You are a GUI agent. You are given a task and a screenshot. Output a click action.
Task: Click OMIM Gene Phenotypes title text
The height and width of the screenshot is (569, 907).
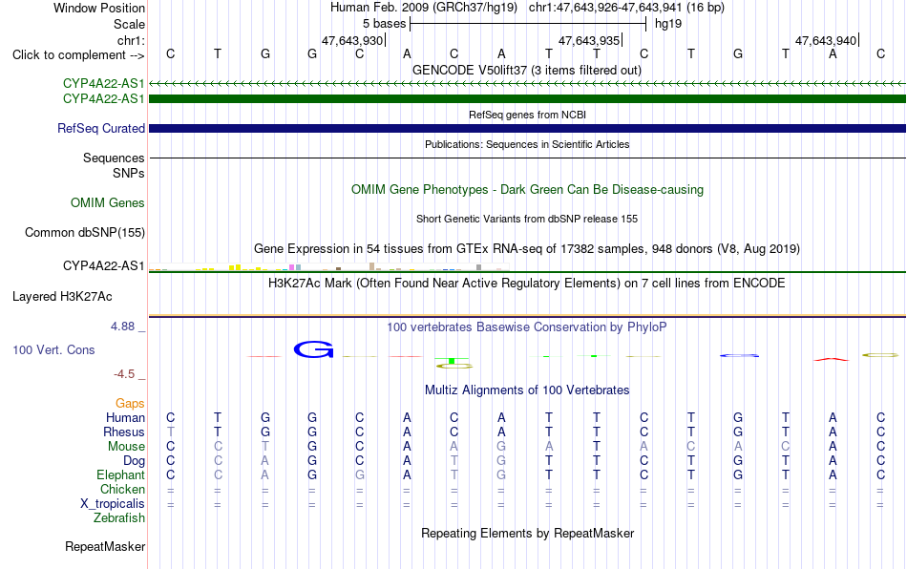coord(527,190)
